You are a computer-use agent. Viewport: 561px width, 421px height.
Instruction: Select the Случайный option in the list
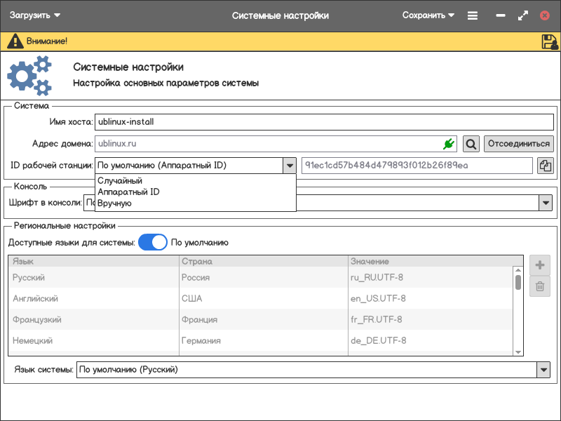[120, 181]
